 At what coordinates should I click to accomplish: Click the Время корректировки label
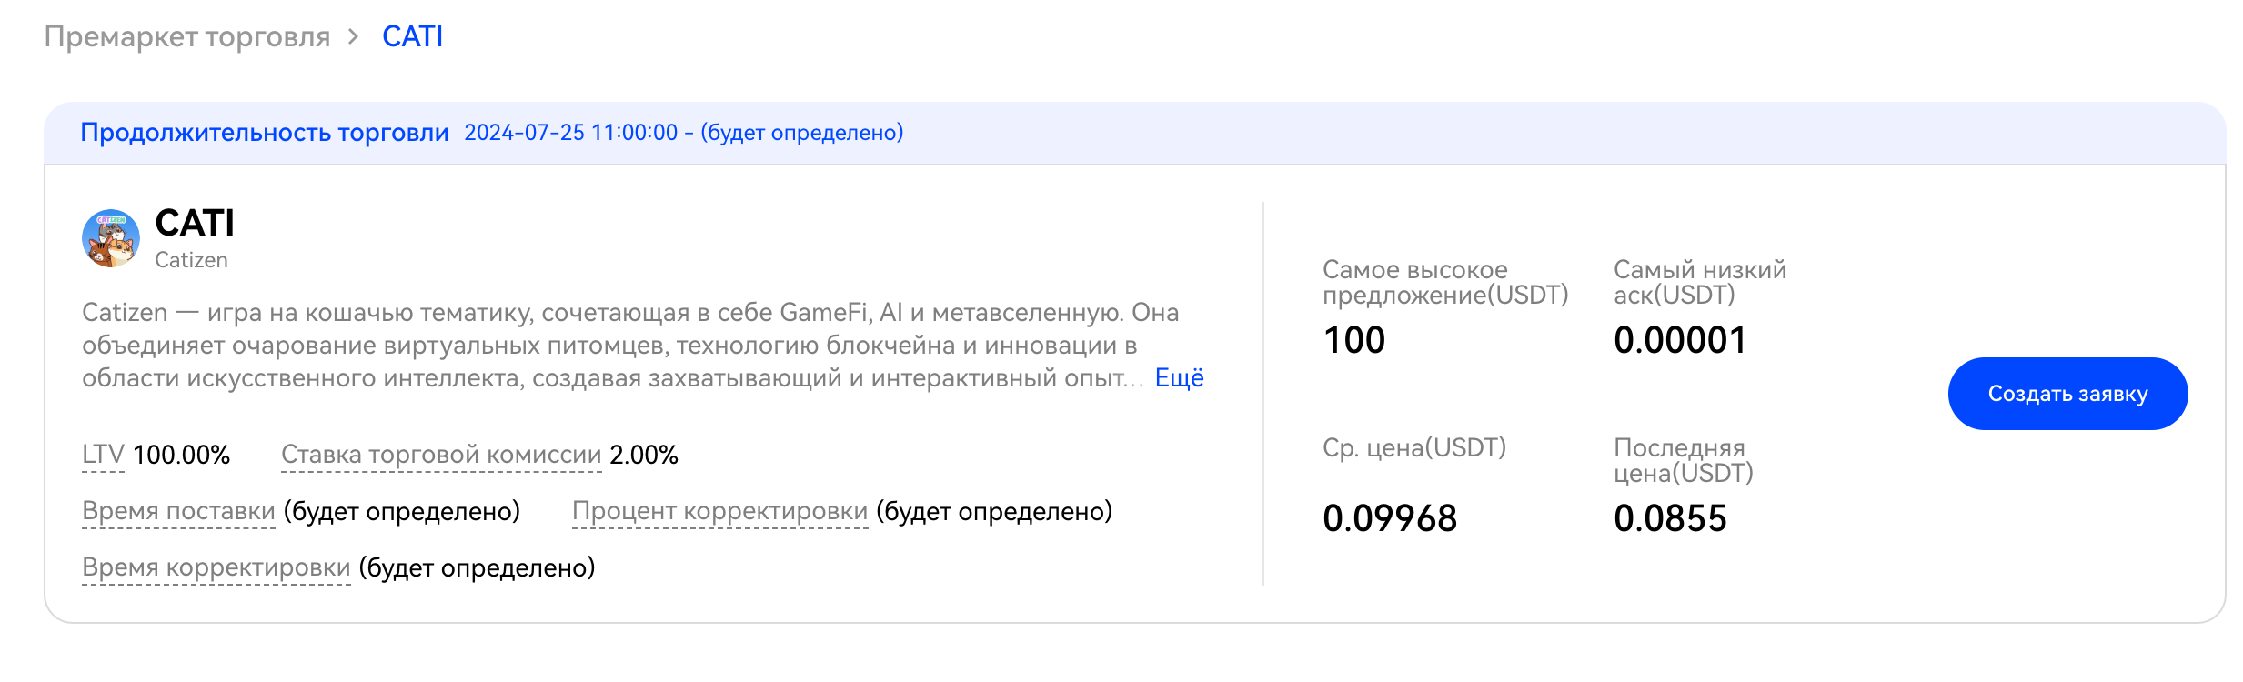(216, 567)
